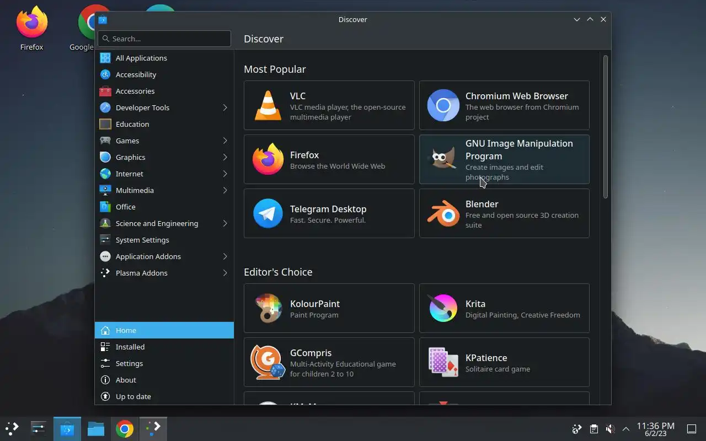Open the VLC app title
The height and width of the screenshot is (441, 706).
[298, 96]
